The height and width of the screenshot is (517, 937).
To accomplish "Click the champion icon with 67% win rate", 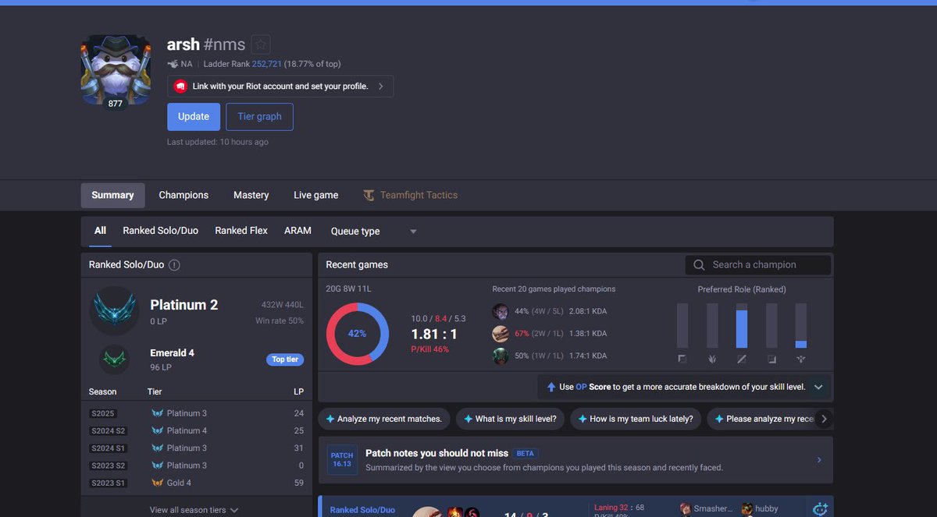I will click(x=501, y=334).
